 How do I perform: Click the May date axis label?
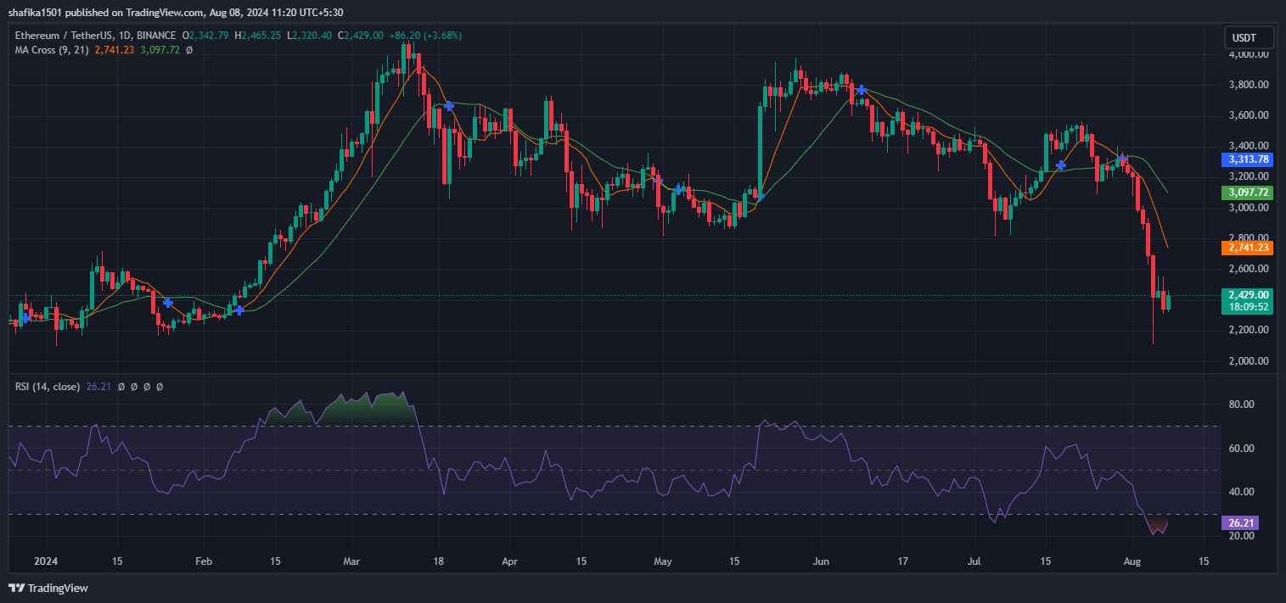tap(664, 561)
